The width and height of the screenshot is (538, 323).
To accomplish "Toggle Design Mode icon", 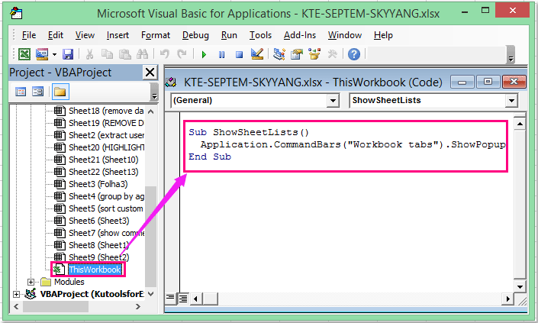I will click(x=257, y=54).
